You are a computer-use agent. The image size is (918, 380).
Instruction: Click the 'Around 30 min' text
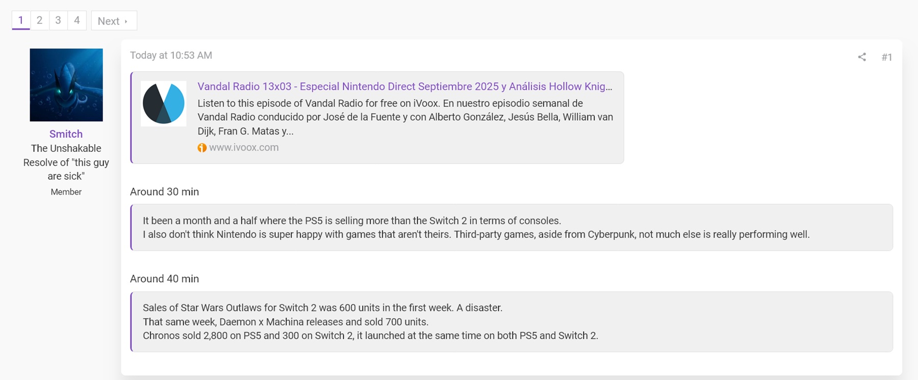click(x=164, y=192)
